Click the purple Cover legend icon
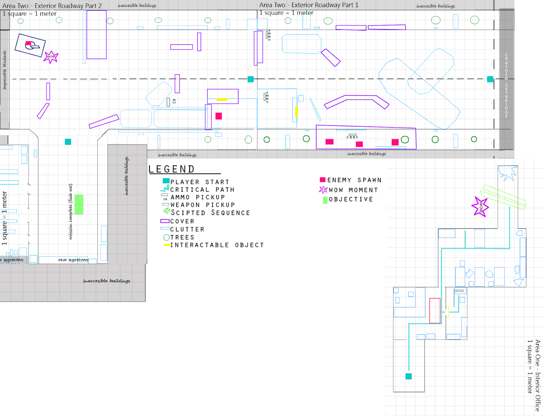This screenshot has height=416, width=544. tap(165, 221)
